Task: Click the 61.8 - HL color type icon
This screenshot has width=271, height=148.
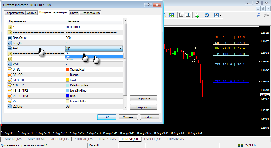Action: click(10, 80)
